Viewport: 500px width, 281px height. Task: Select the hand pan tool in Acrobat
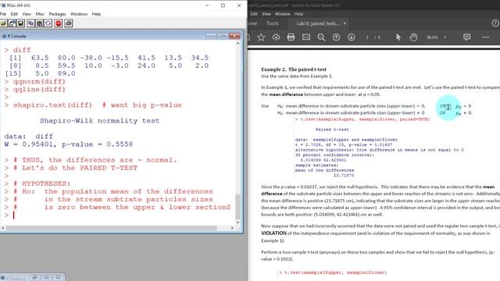click(413, 37)
